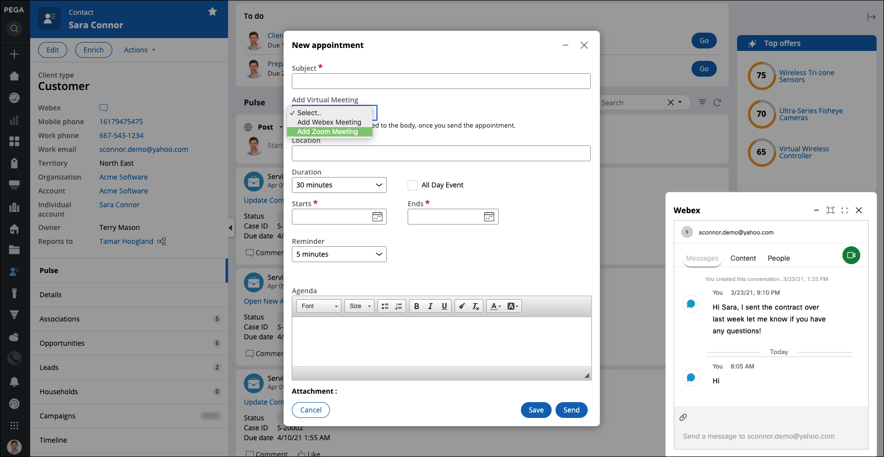Send the new appointment
Image resolution: width=884 pixels, height=457 pixels.
(x=571, y=410)
